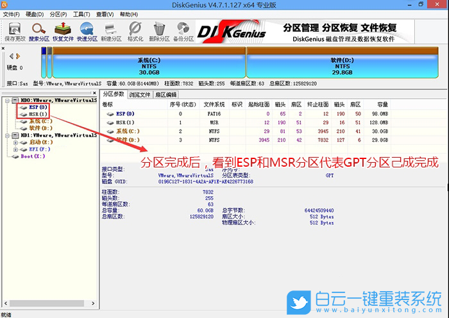Viewport: 449px width, 318px height.
Task: Click the small blue ESP partition bar
Action: pos(44,63)
